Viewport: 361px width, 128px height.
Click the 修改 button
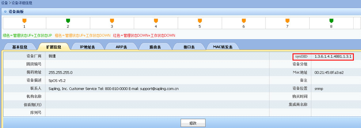[x=193, y=123]
